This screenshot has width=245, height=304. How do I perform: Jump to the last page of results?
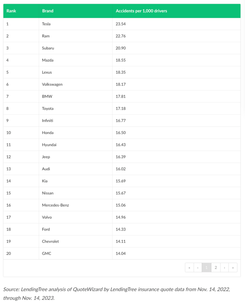233,268
